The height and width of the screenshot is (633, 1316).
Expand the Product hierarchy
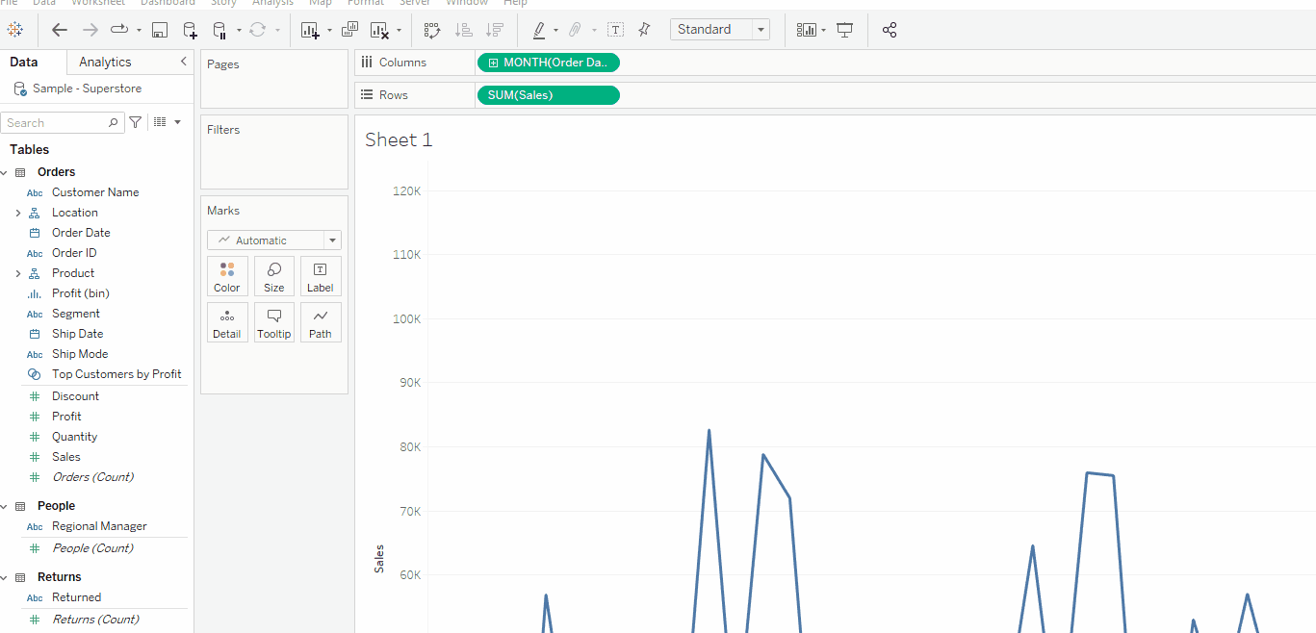point(17,273)
